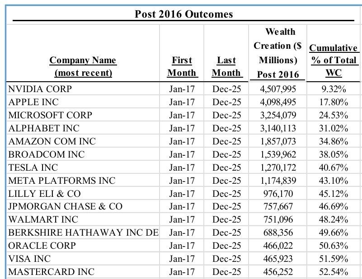Click the "Post 2016 Outcomes" table title
Viewport: 362px width, 279px height.
(184, 14)
